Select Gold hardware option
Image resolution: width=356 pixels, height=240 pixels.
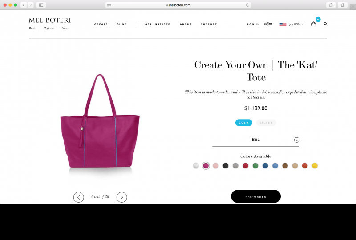pos(243,123)
